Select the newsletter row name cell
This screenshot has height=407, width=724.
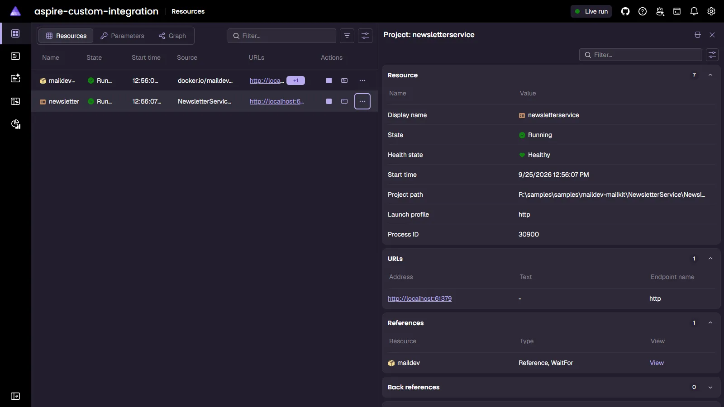(59, 101)
